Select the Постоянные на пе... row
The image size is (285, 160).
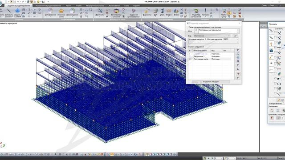(211, 59)
